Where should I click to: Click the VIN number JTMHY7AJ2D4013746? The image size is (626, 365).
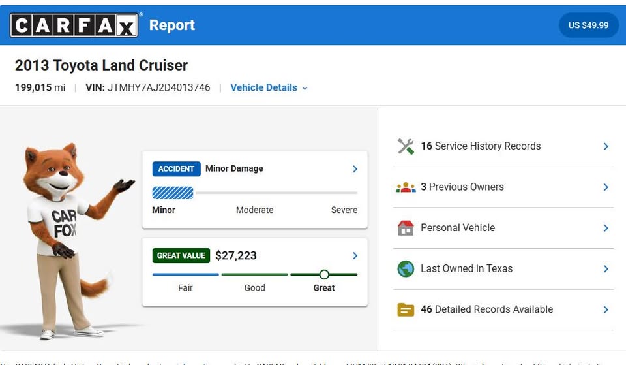159,87
